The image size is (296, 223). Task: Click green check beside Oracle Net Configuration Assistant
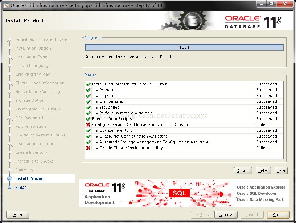[x=88, y=136]
